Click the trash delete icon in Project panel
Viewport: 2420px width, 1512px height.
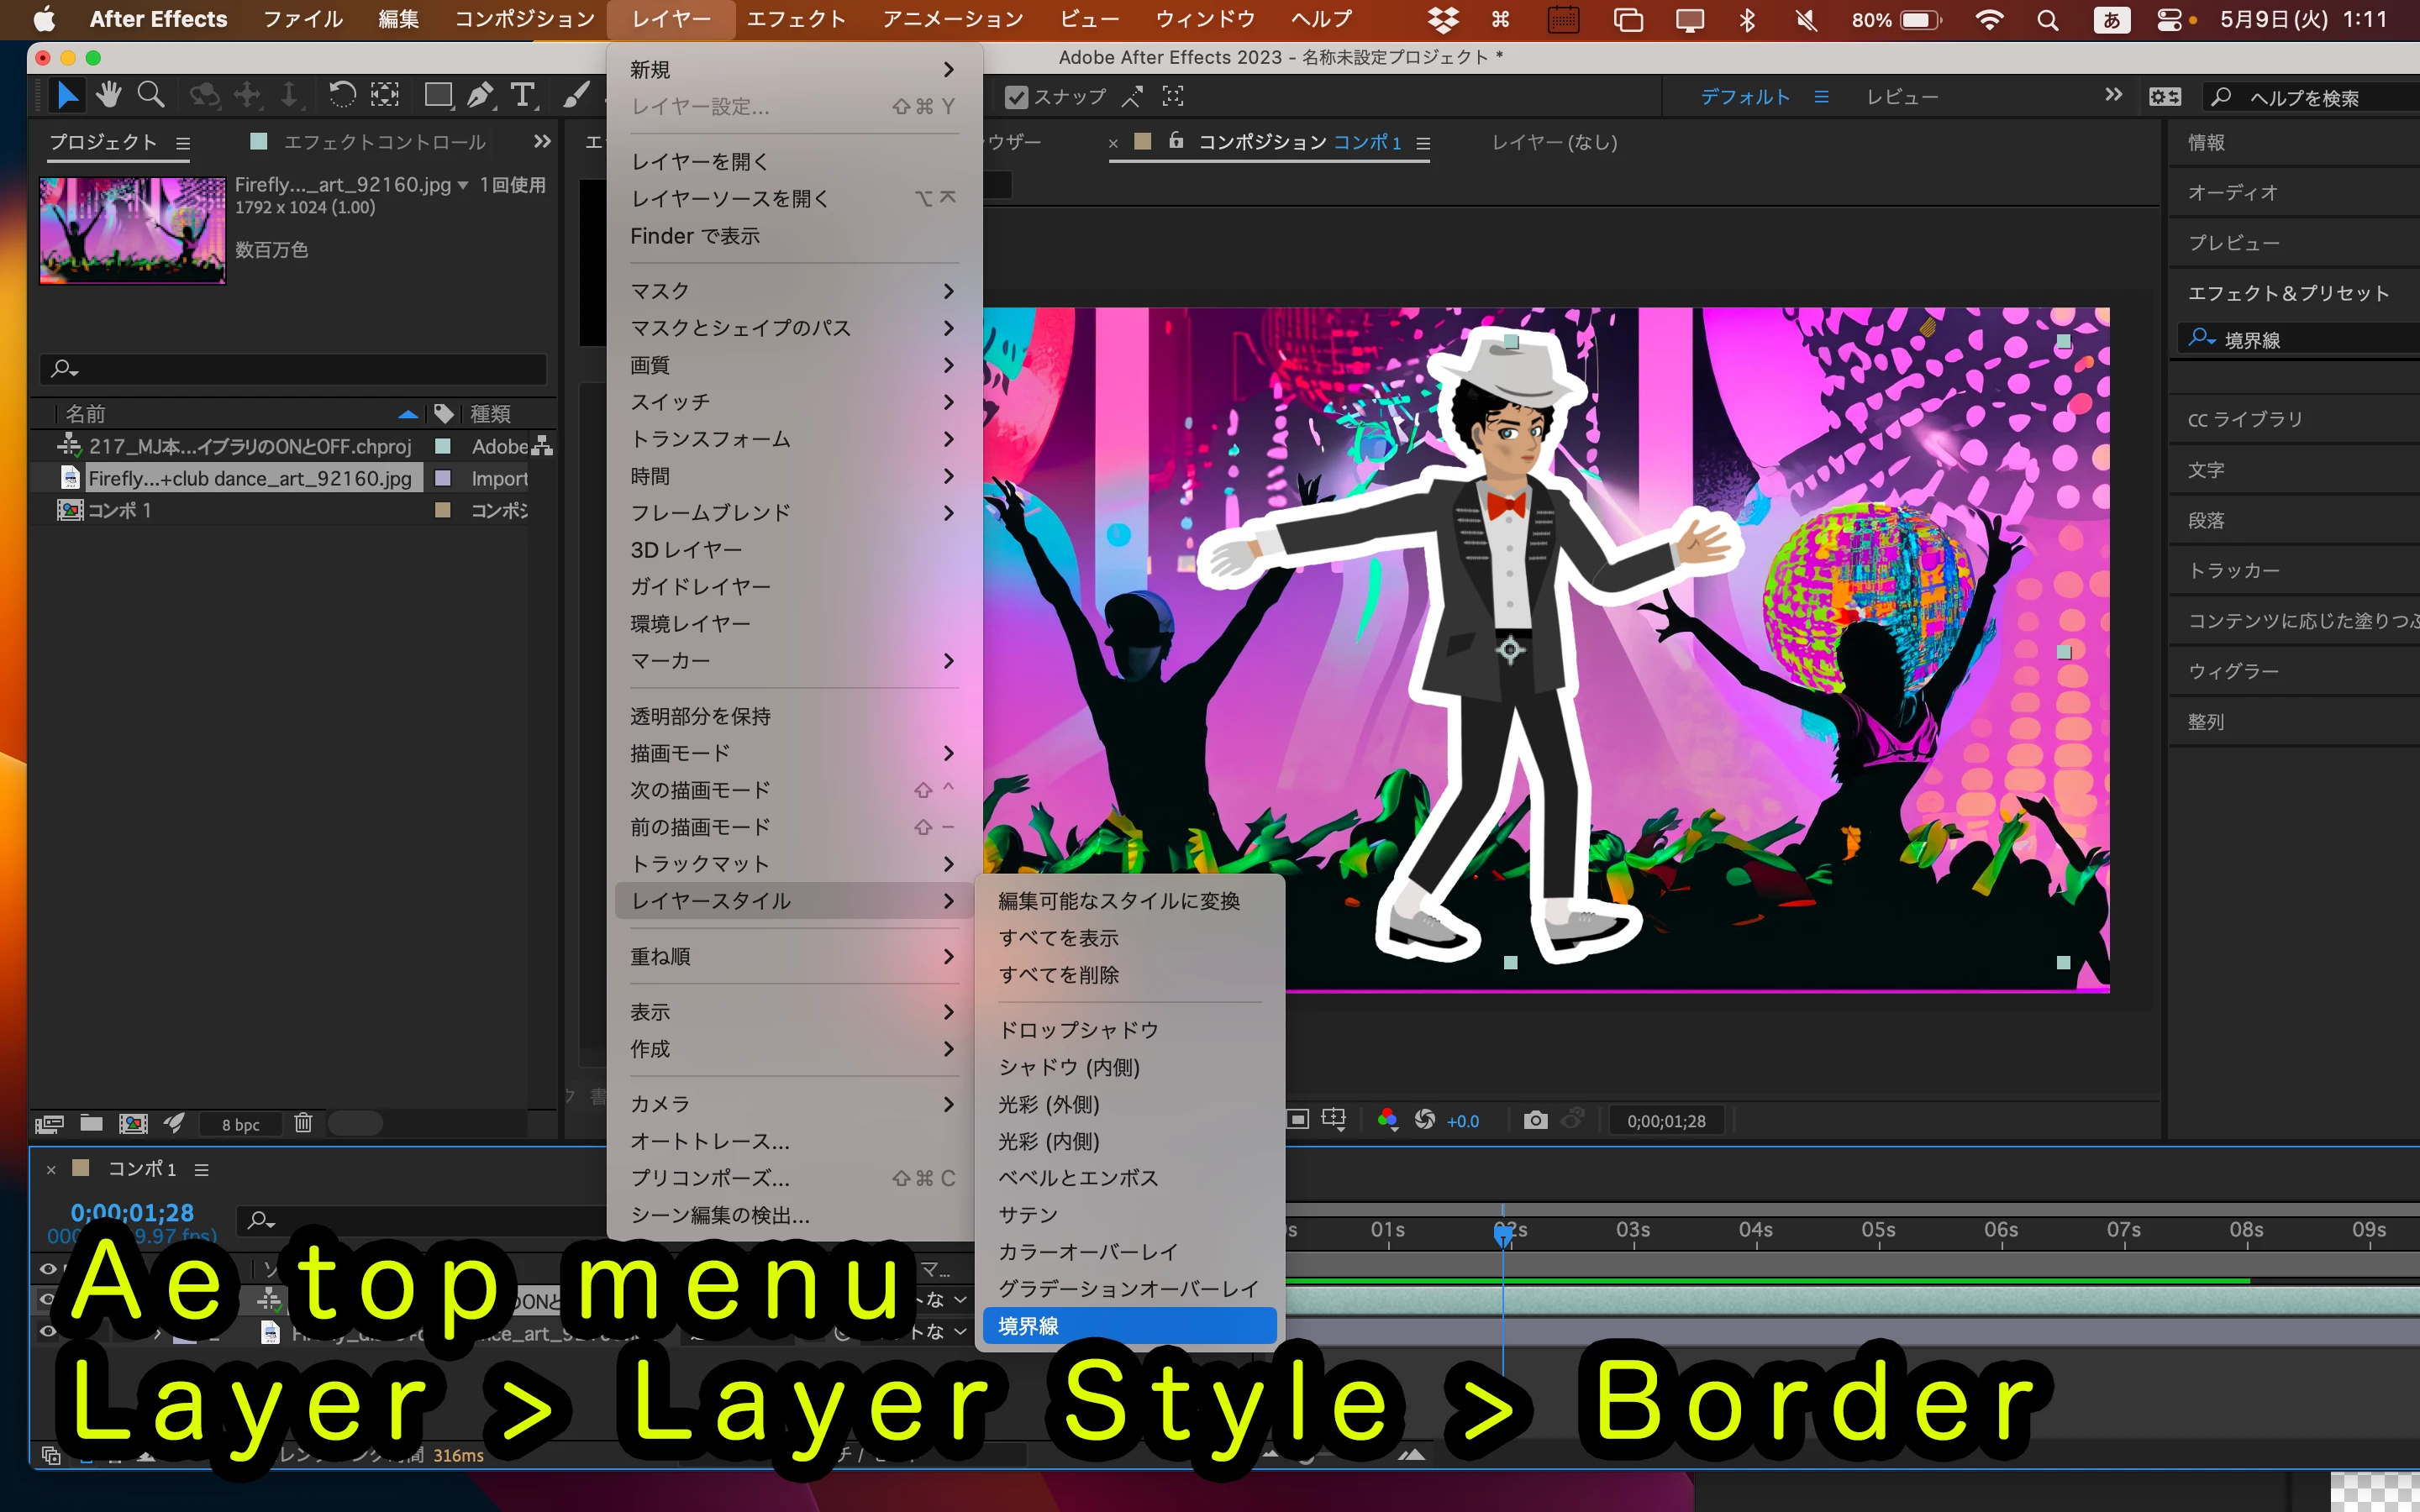point(303,1123)
